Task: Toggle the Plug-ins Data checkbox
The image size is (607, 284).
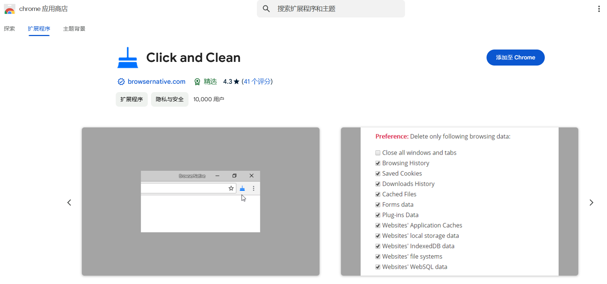Action: [378, 215]
